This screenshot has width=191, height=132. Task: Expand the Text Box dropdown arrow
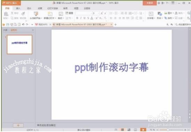(x=154, y=18)
